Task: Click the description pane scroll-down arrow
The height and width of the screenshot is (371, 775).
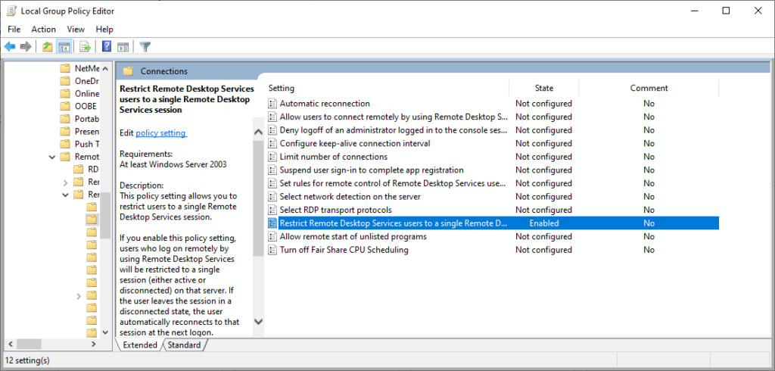Action: click(x=257, y=322)
